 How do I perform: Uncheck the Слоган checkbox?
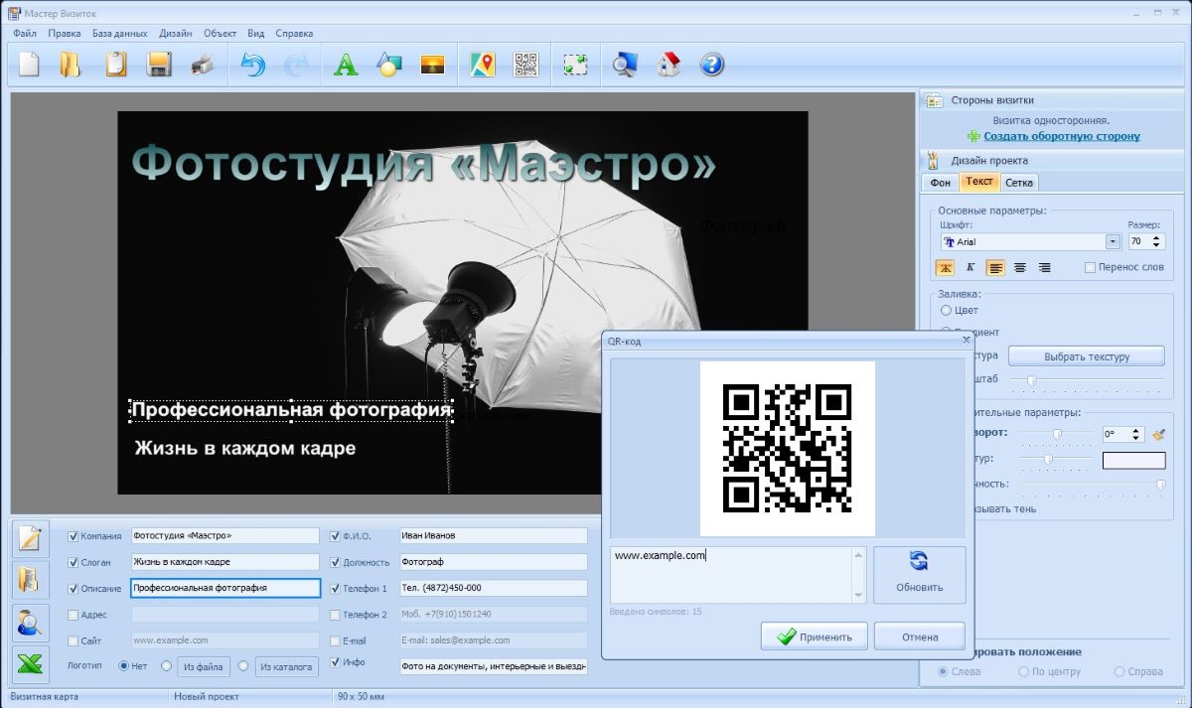tap(73, 562)
